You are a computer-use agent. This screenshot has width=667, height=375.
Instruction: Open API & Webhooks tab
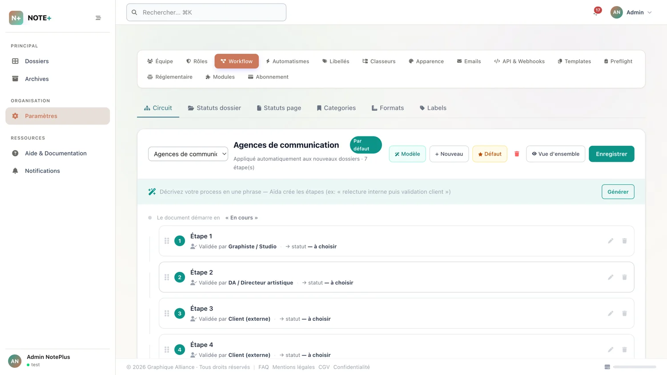pos(519,61)
